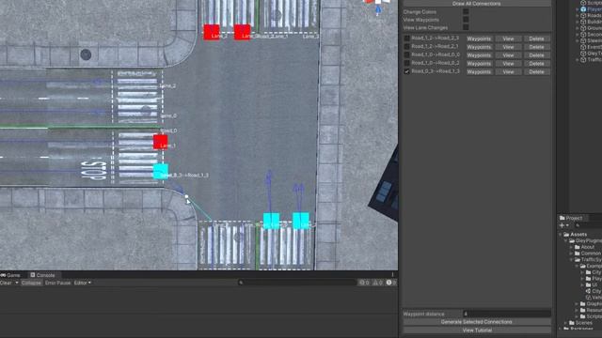Toggle the View Lane Changes checkbox
Screen dimensions: 602x338
tap(466, 27)
